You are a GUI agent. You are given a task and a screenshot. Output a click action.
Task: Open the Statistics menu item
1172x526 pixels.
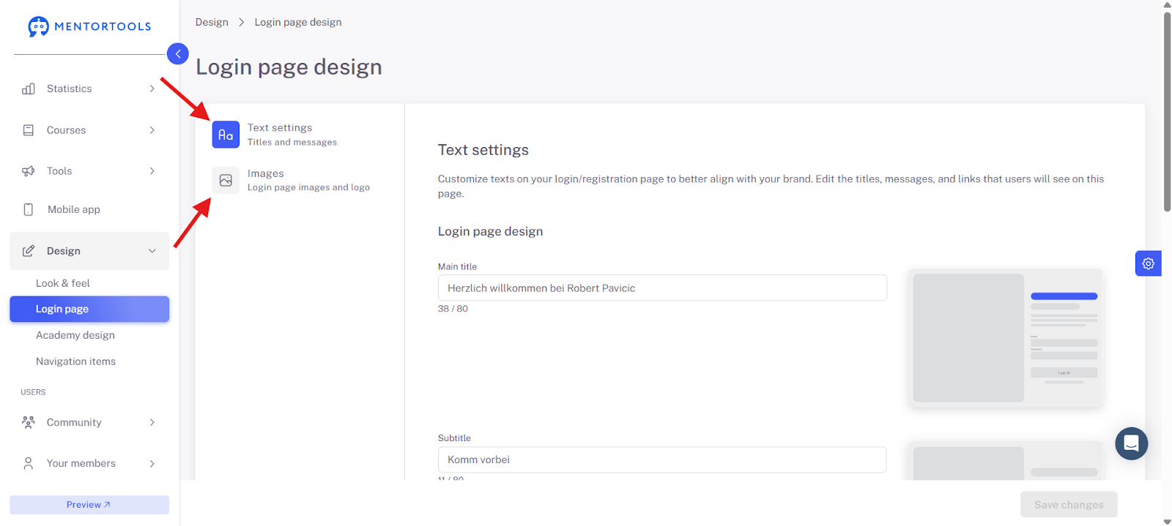coord(89,89)
